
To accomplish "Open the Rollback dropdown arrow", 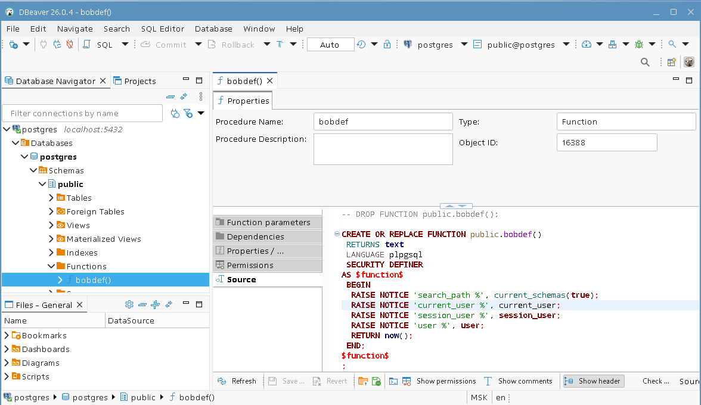I will click(x=267, y=44).
